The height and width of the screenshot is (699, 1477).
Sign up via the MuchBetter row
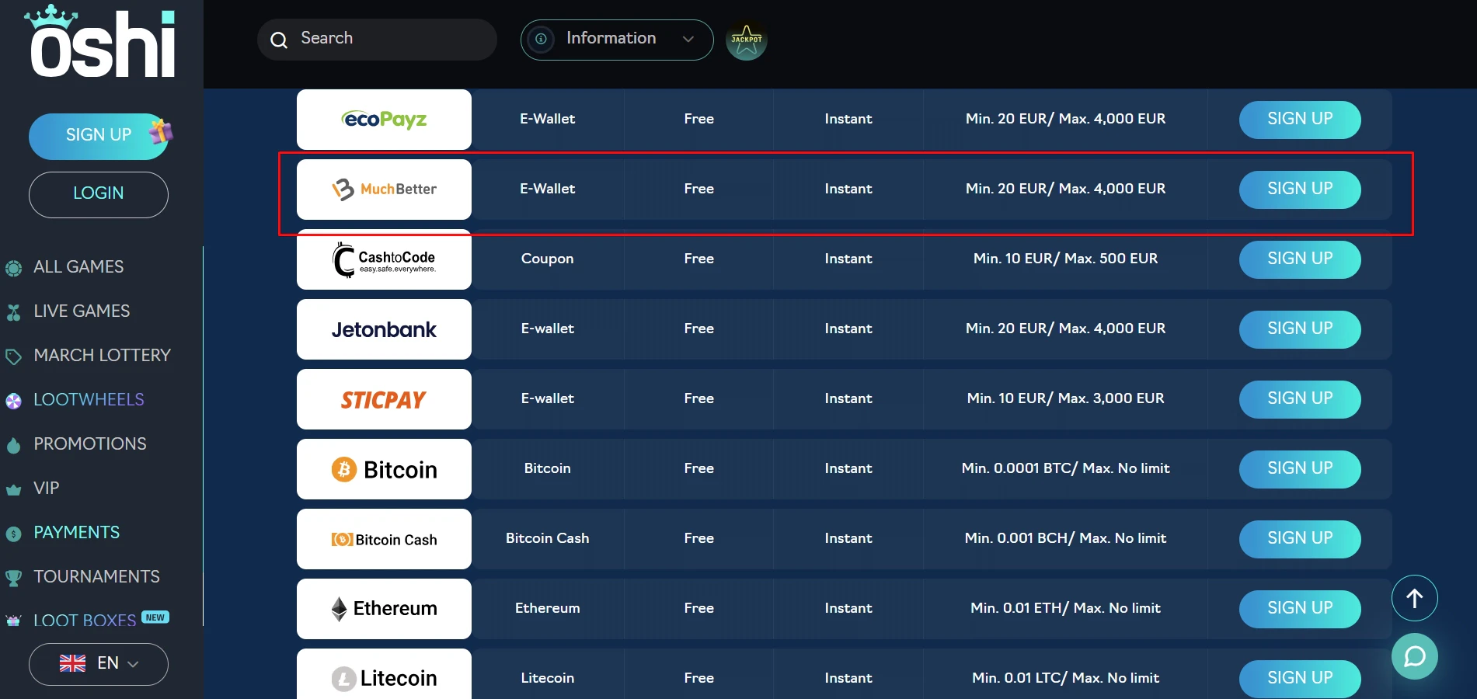(1300, 190)
